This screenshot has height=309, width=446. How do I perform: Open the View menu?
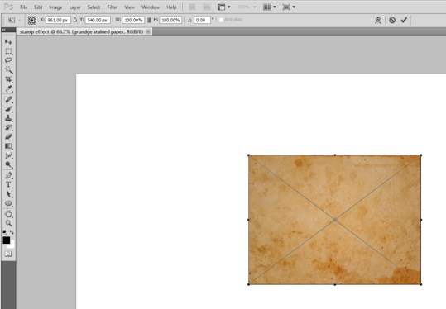pyautogui.click(x=129, y=7)
